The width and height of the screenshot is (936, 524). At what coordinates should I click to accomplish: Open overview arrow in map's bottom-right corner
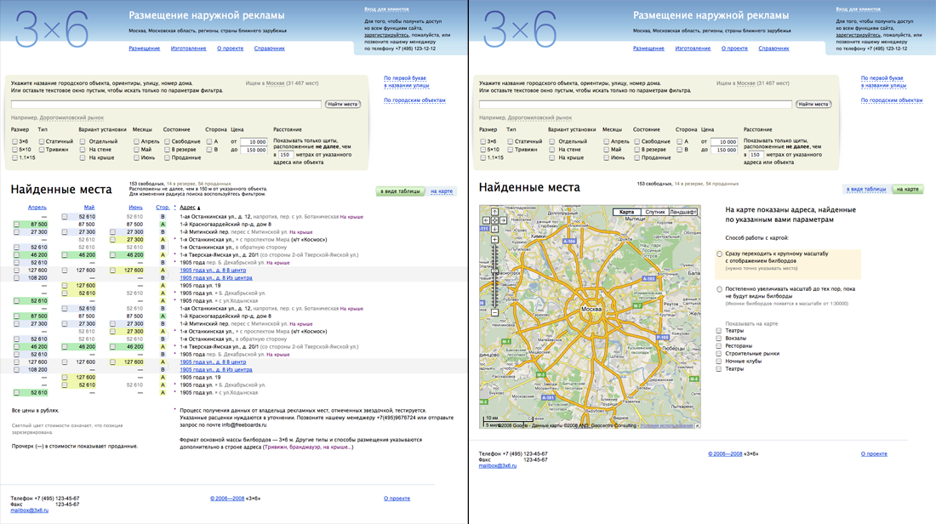point(696,424)
